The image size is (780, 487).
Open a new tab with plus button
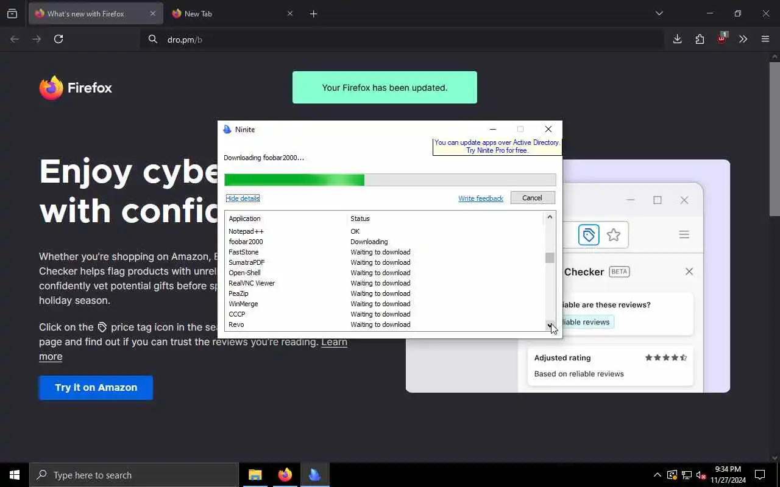pos(313,13)
